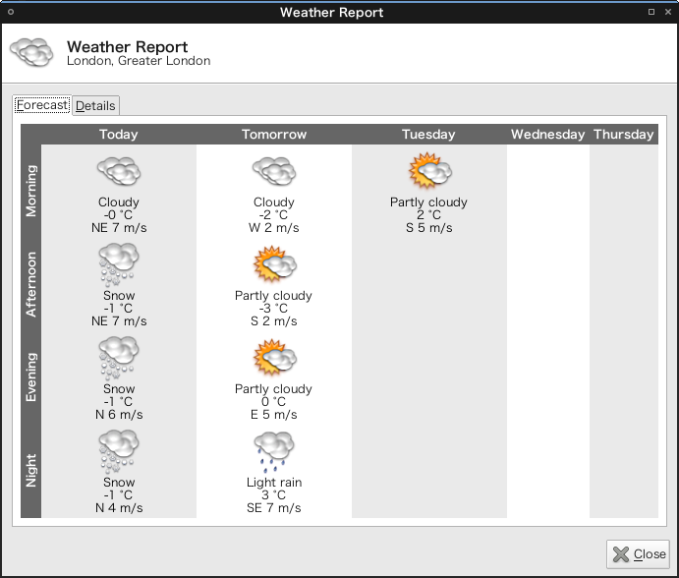Click today's evening snow icon
Image resolution: width=679 pixels, height=578 pixels.
(x=119, y=358)
